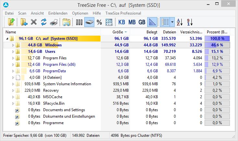Toggle automatic units triangle ruler icon

click(152, 22)
